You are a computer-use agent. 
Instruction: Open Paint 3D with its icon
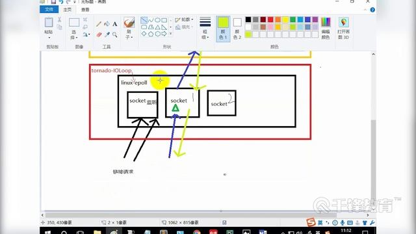344,22
